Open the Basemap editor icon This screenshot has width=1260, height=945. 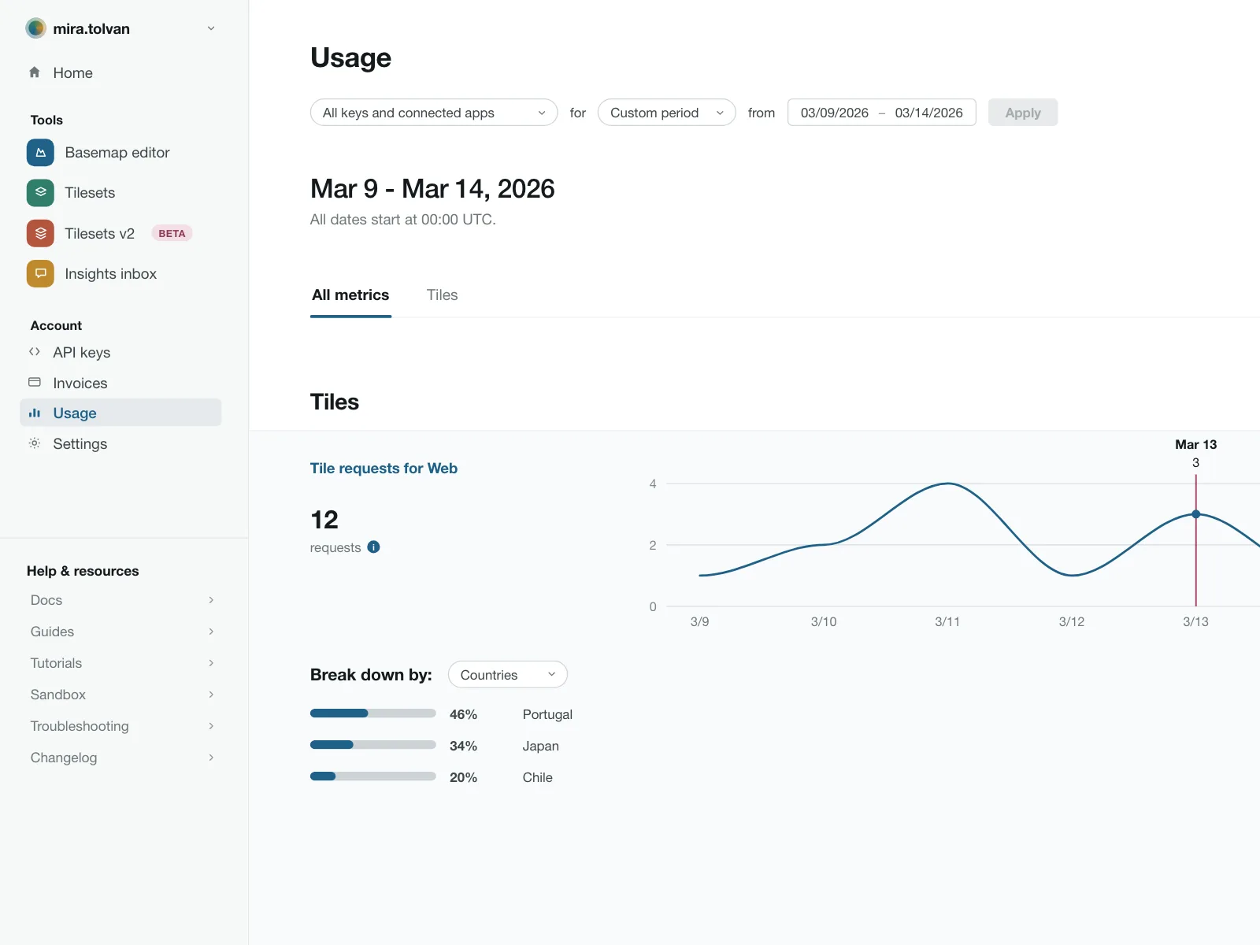point(40,153)
